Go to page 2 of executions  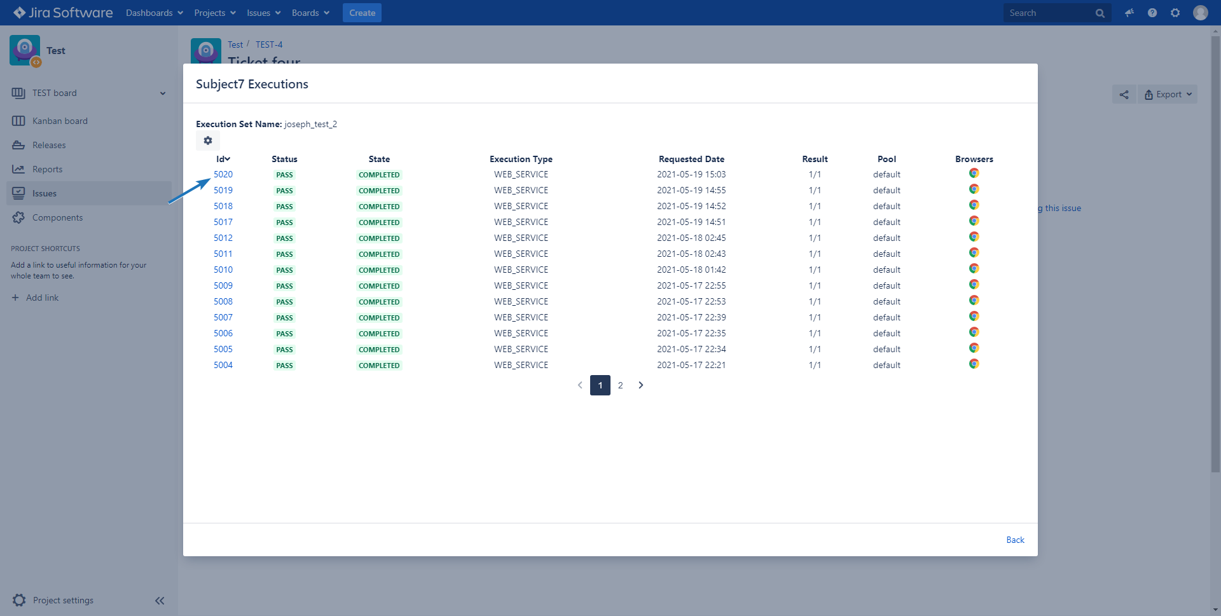tap(620, 385)
